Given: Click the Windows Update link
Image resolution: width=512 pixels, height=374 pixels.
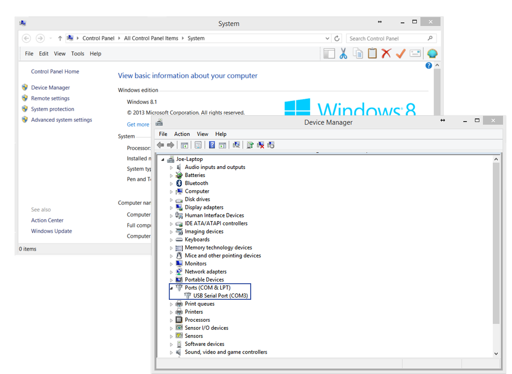Looking at the screenshot, I should [51, 231].
